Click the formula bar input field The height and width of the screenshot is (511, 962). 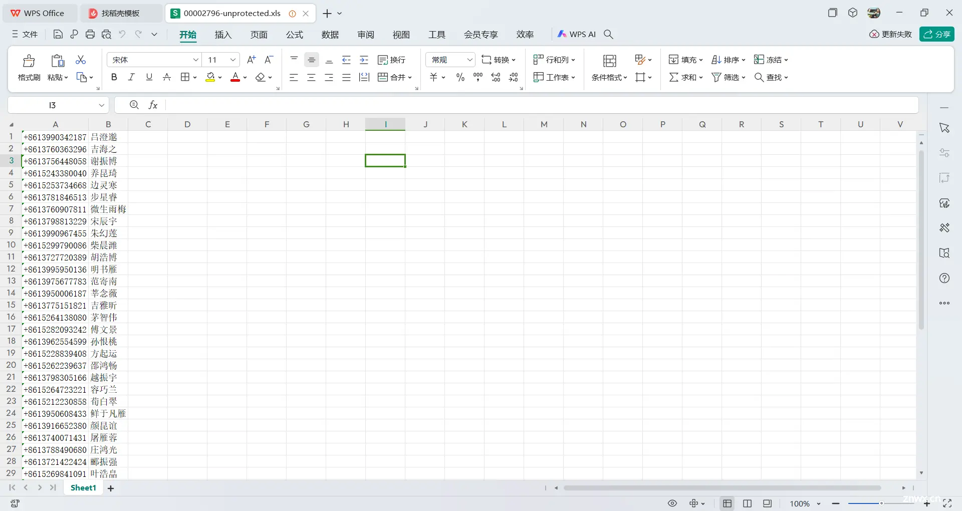[x=541, y=105]
